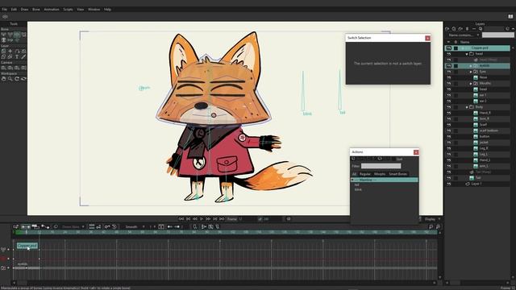
Task: Expand the Mouths switch layer
Action: coord(471,84)
